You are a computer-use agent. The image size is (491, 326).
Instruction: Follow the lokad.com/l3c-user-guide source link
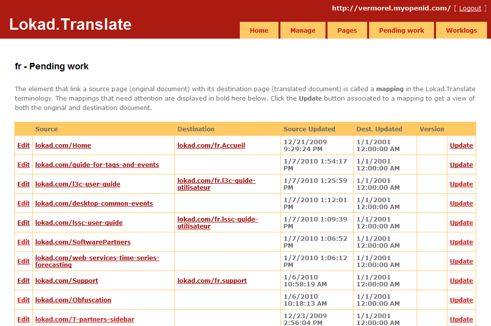coord(78,184)
